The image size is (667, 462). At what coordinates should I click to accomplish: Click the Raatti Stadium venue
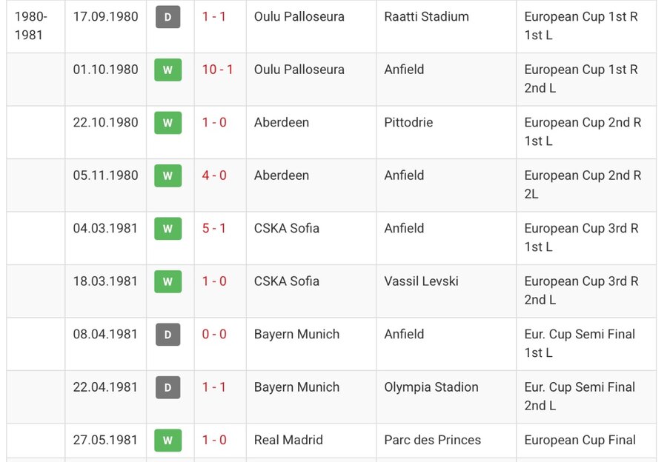(426, 16)
